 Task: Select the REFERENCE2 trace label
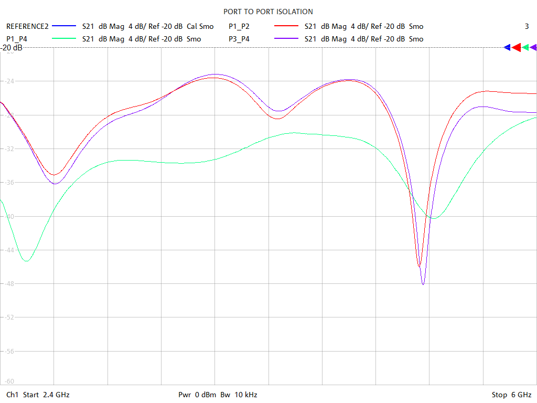(x=27, y=26)
